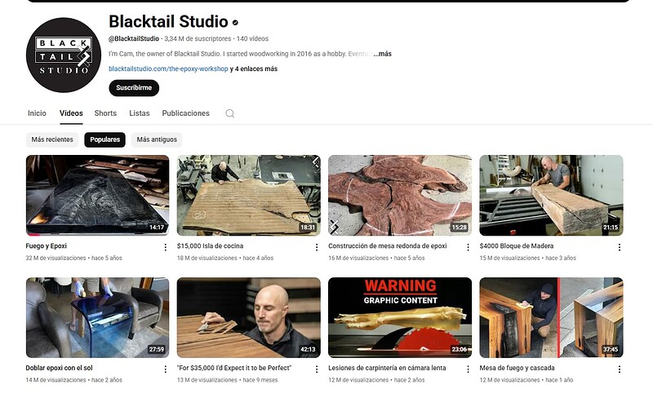The width and height of the screenshot is (653, 398).
Task: Open options for Construcción de mesa redonda video
Action: (468, 246)
